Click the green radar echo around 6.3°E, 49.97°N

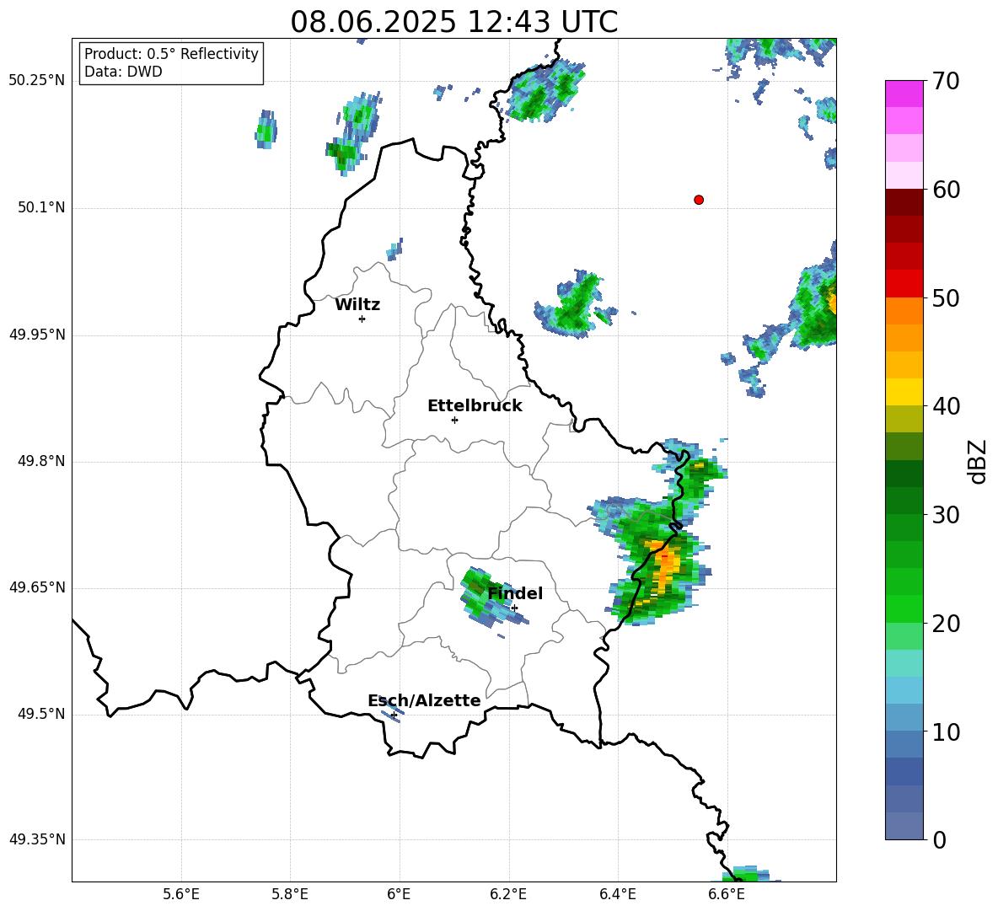575,304
